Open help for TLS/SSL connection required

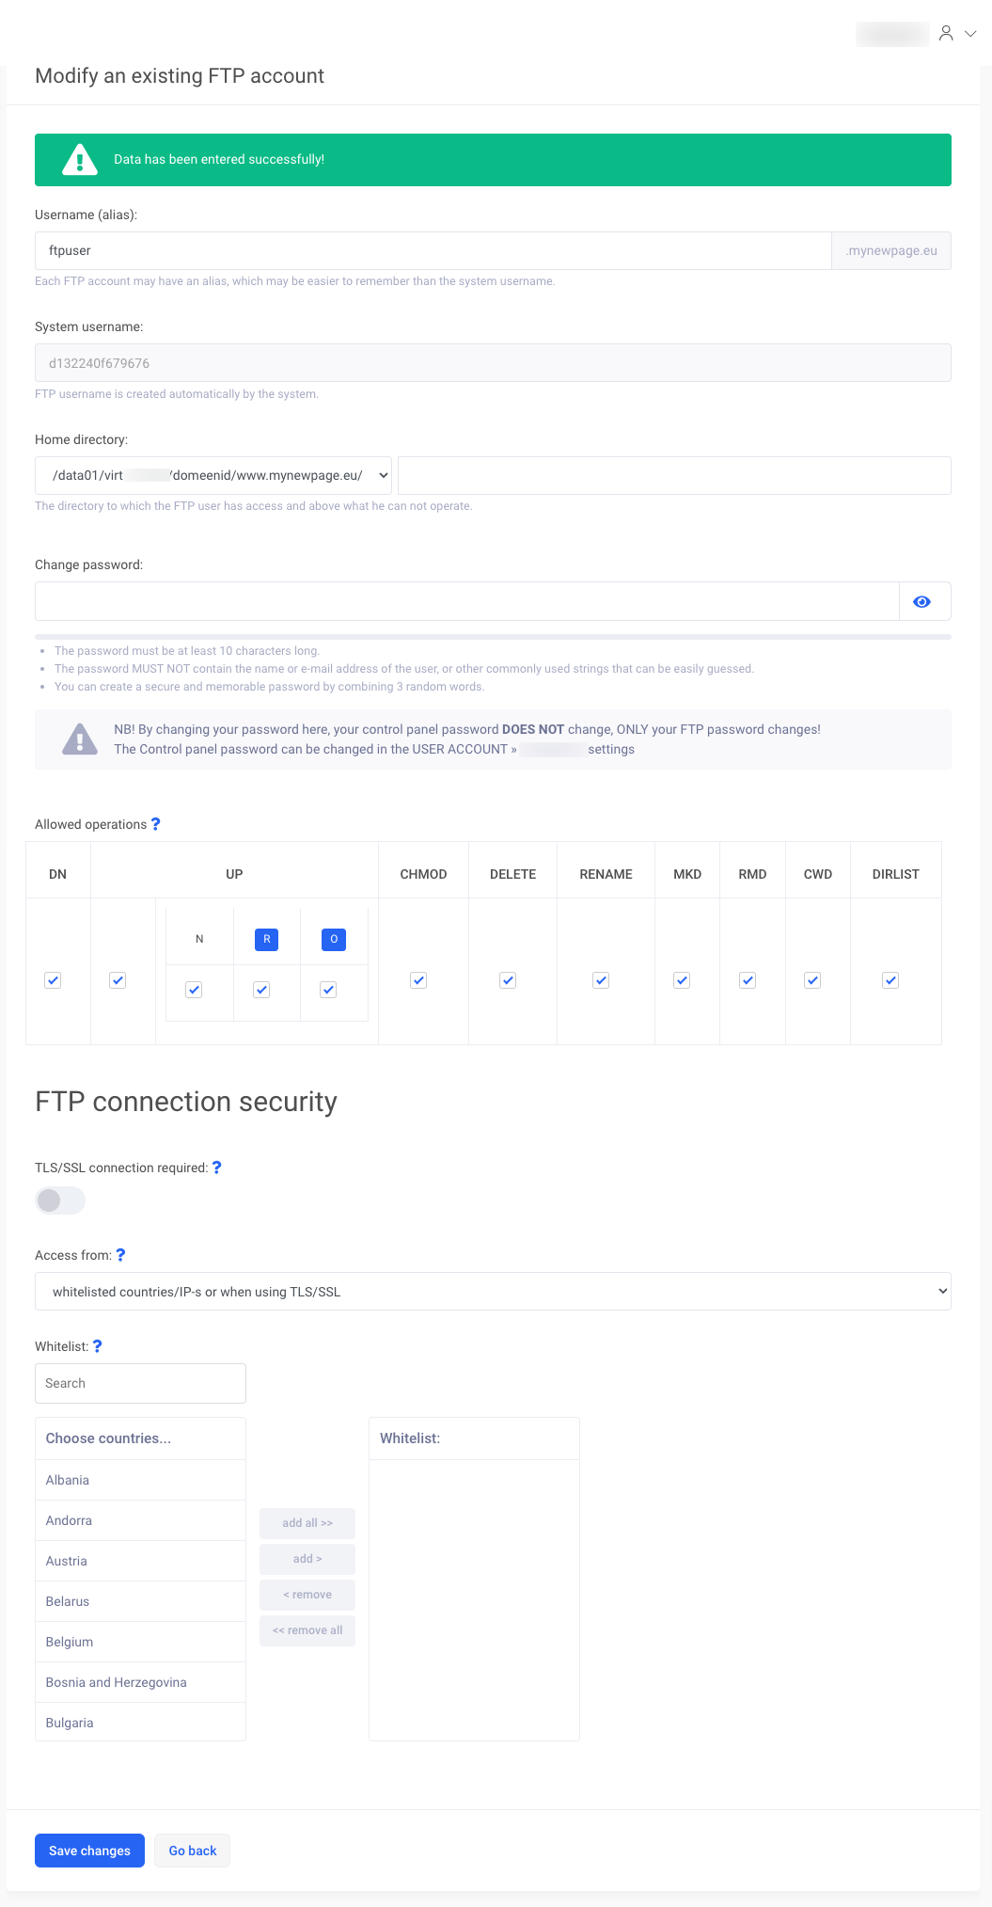(217, 1168)
